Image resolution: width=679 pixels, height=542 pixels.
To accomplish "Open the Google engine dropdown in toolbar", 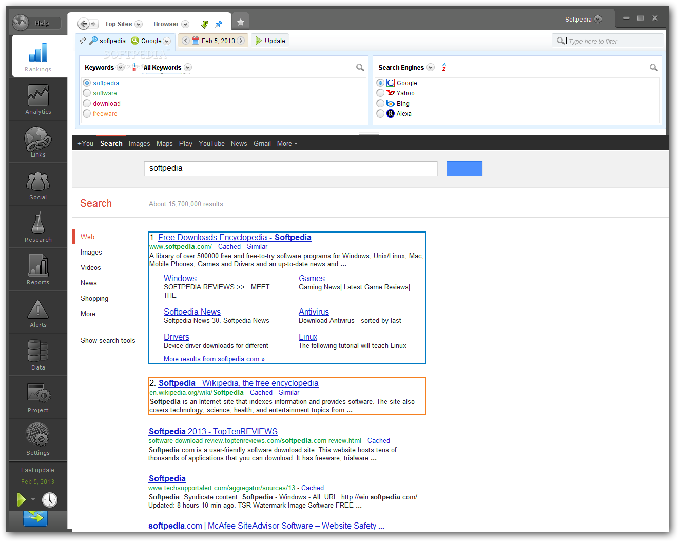I will 167,41.
